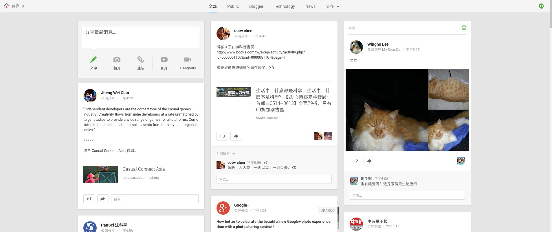Image resolution: width=552 pixels, height=232 pixels.
Task: Open the 數學天方夜譚 book banner thumbnail
Action: (x=234, y=92)
